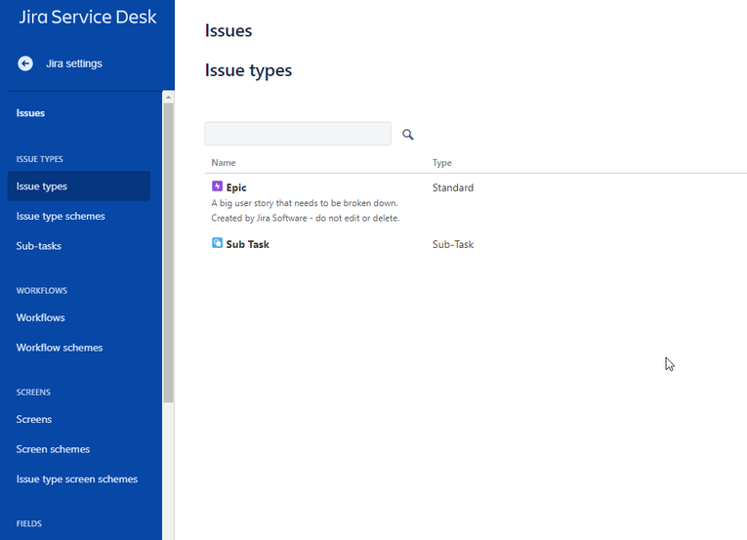Click the sidebar scrollbar thumb

point(168,253)
